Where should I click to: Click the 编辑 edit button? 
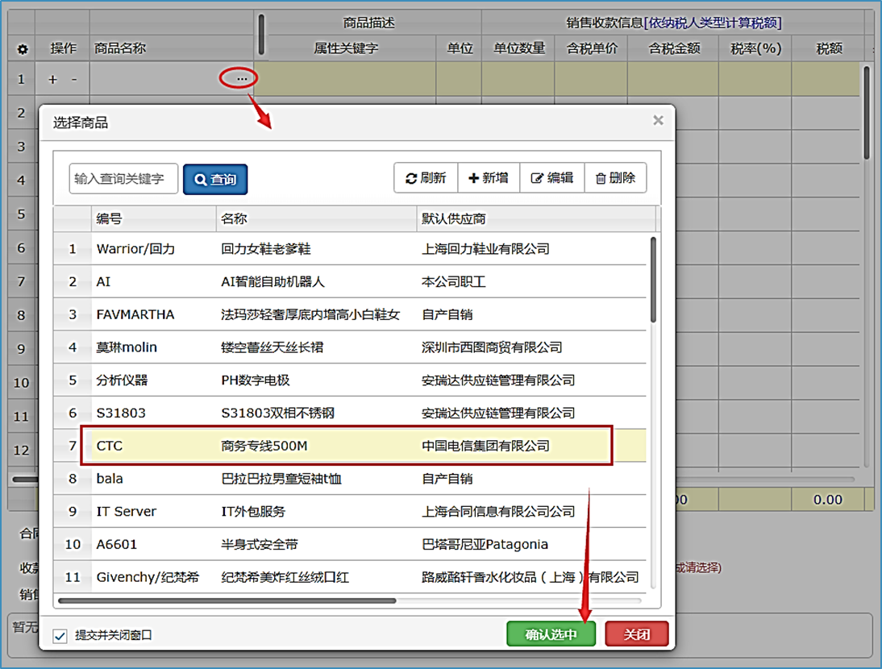click(552, 178)
